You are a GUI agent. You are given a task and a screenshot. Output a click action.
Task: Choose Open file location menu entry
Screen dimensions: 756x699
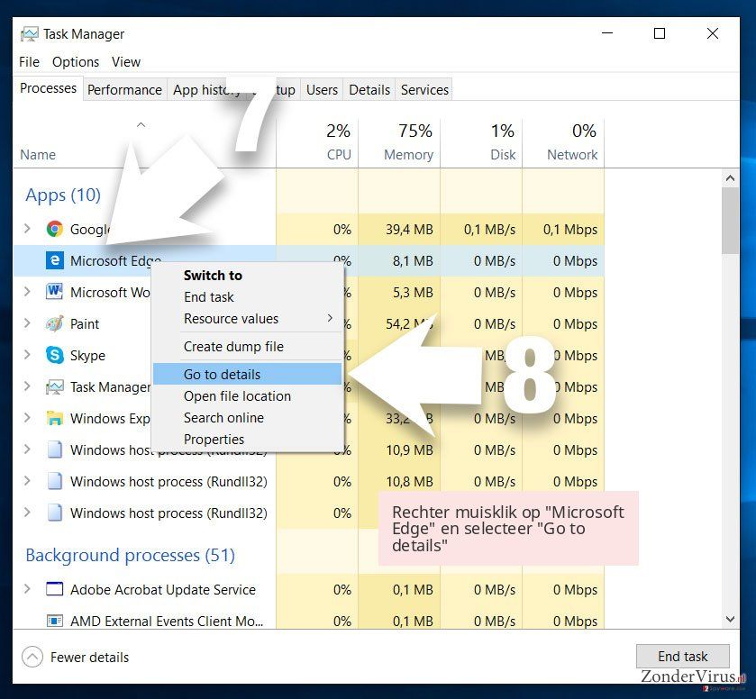247,395
